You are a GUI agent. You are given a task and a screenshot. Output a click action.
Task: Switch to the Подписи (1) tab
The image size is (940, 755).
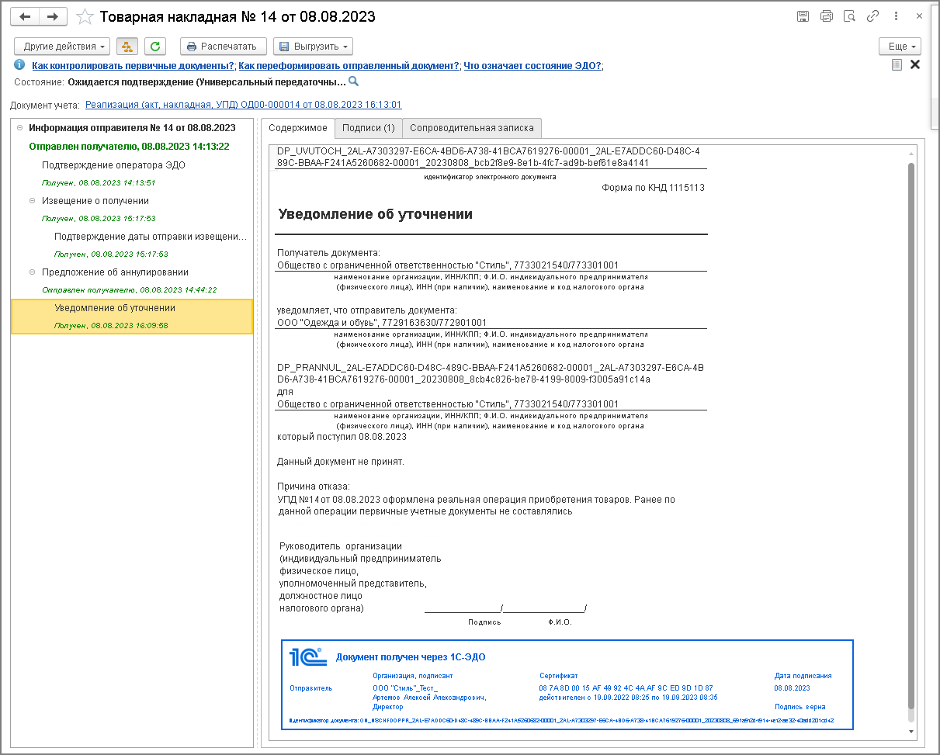coord(369,128)
